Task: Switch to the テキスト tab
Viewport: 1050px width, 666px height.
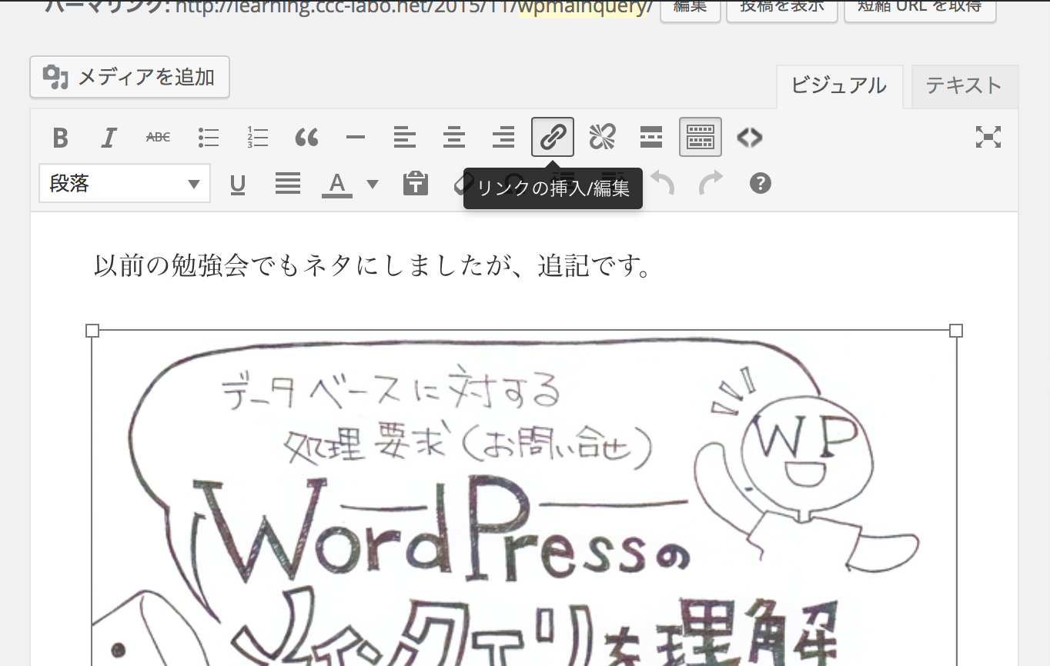Action: pos(964,86)
